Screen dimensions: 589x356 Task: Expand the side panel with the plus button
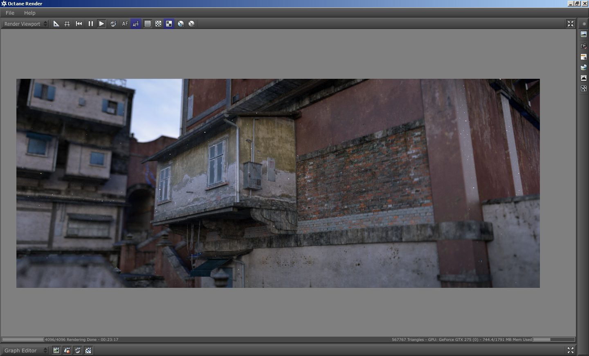tap(584, 24)
